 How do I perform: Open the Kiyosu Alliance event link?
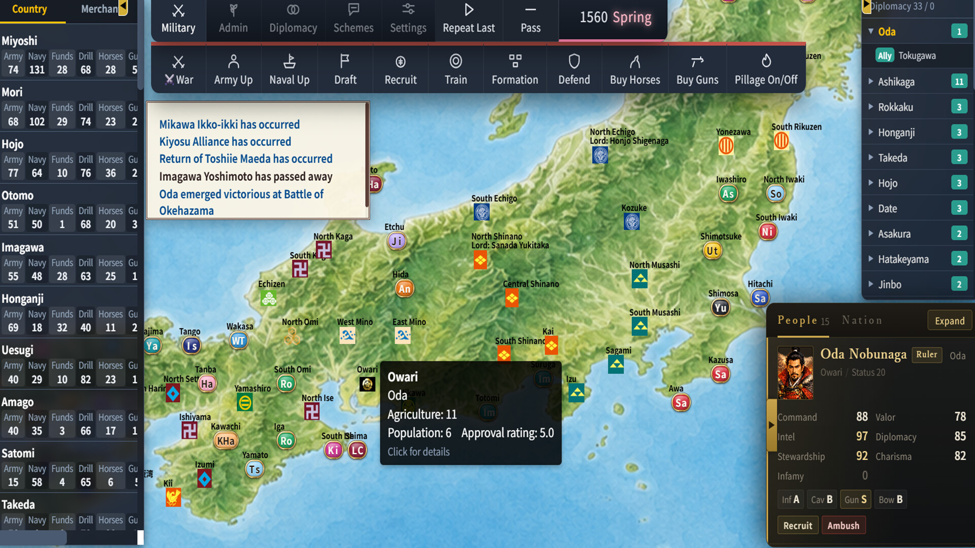point(225,142)
